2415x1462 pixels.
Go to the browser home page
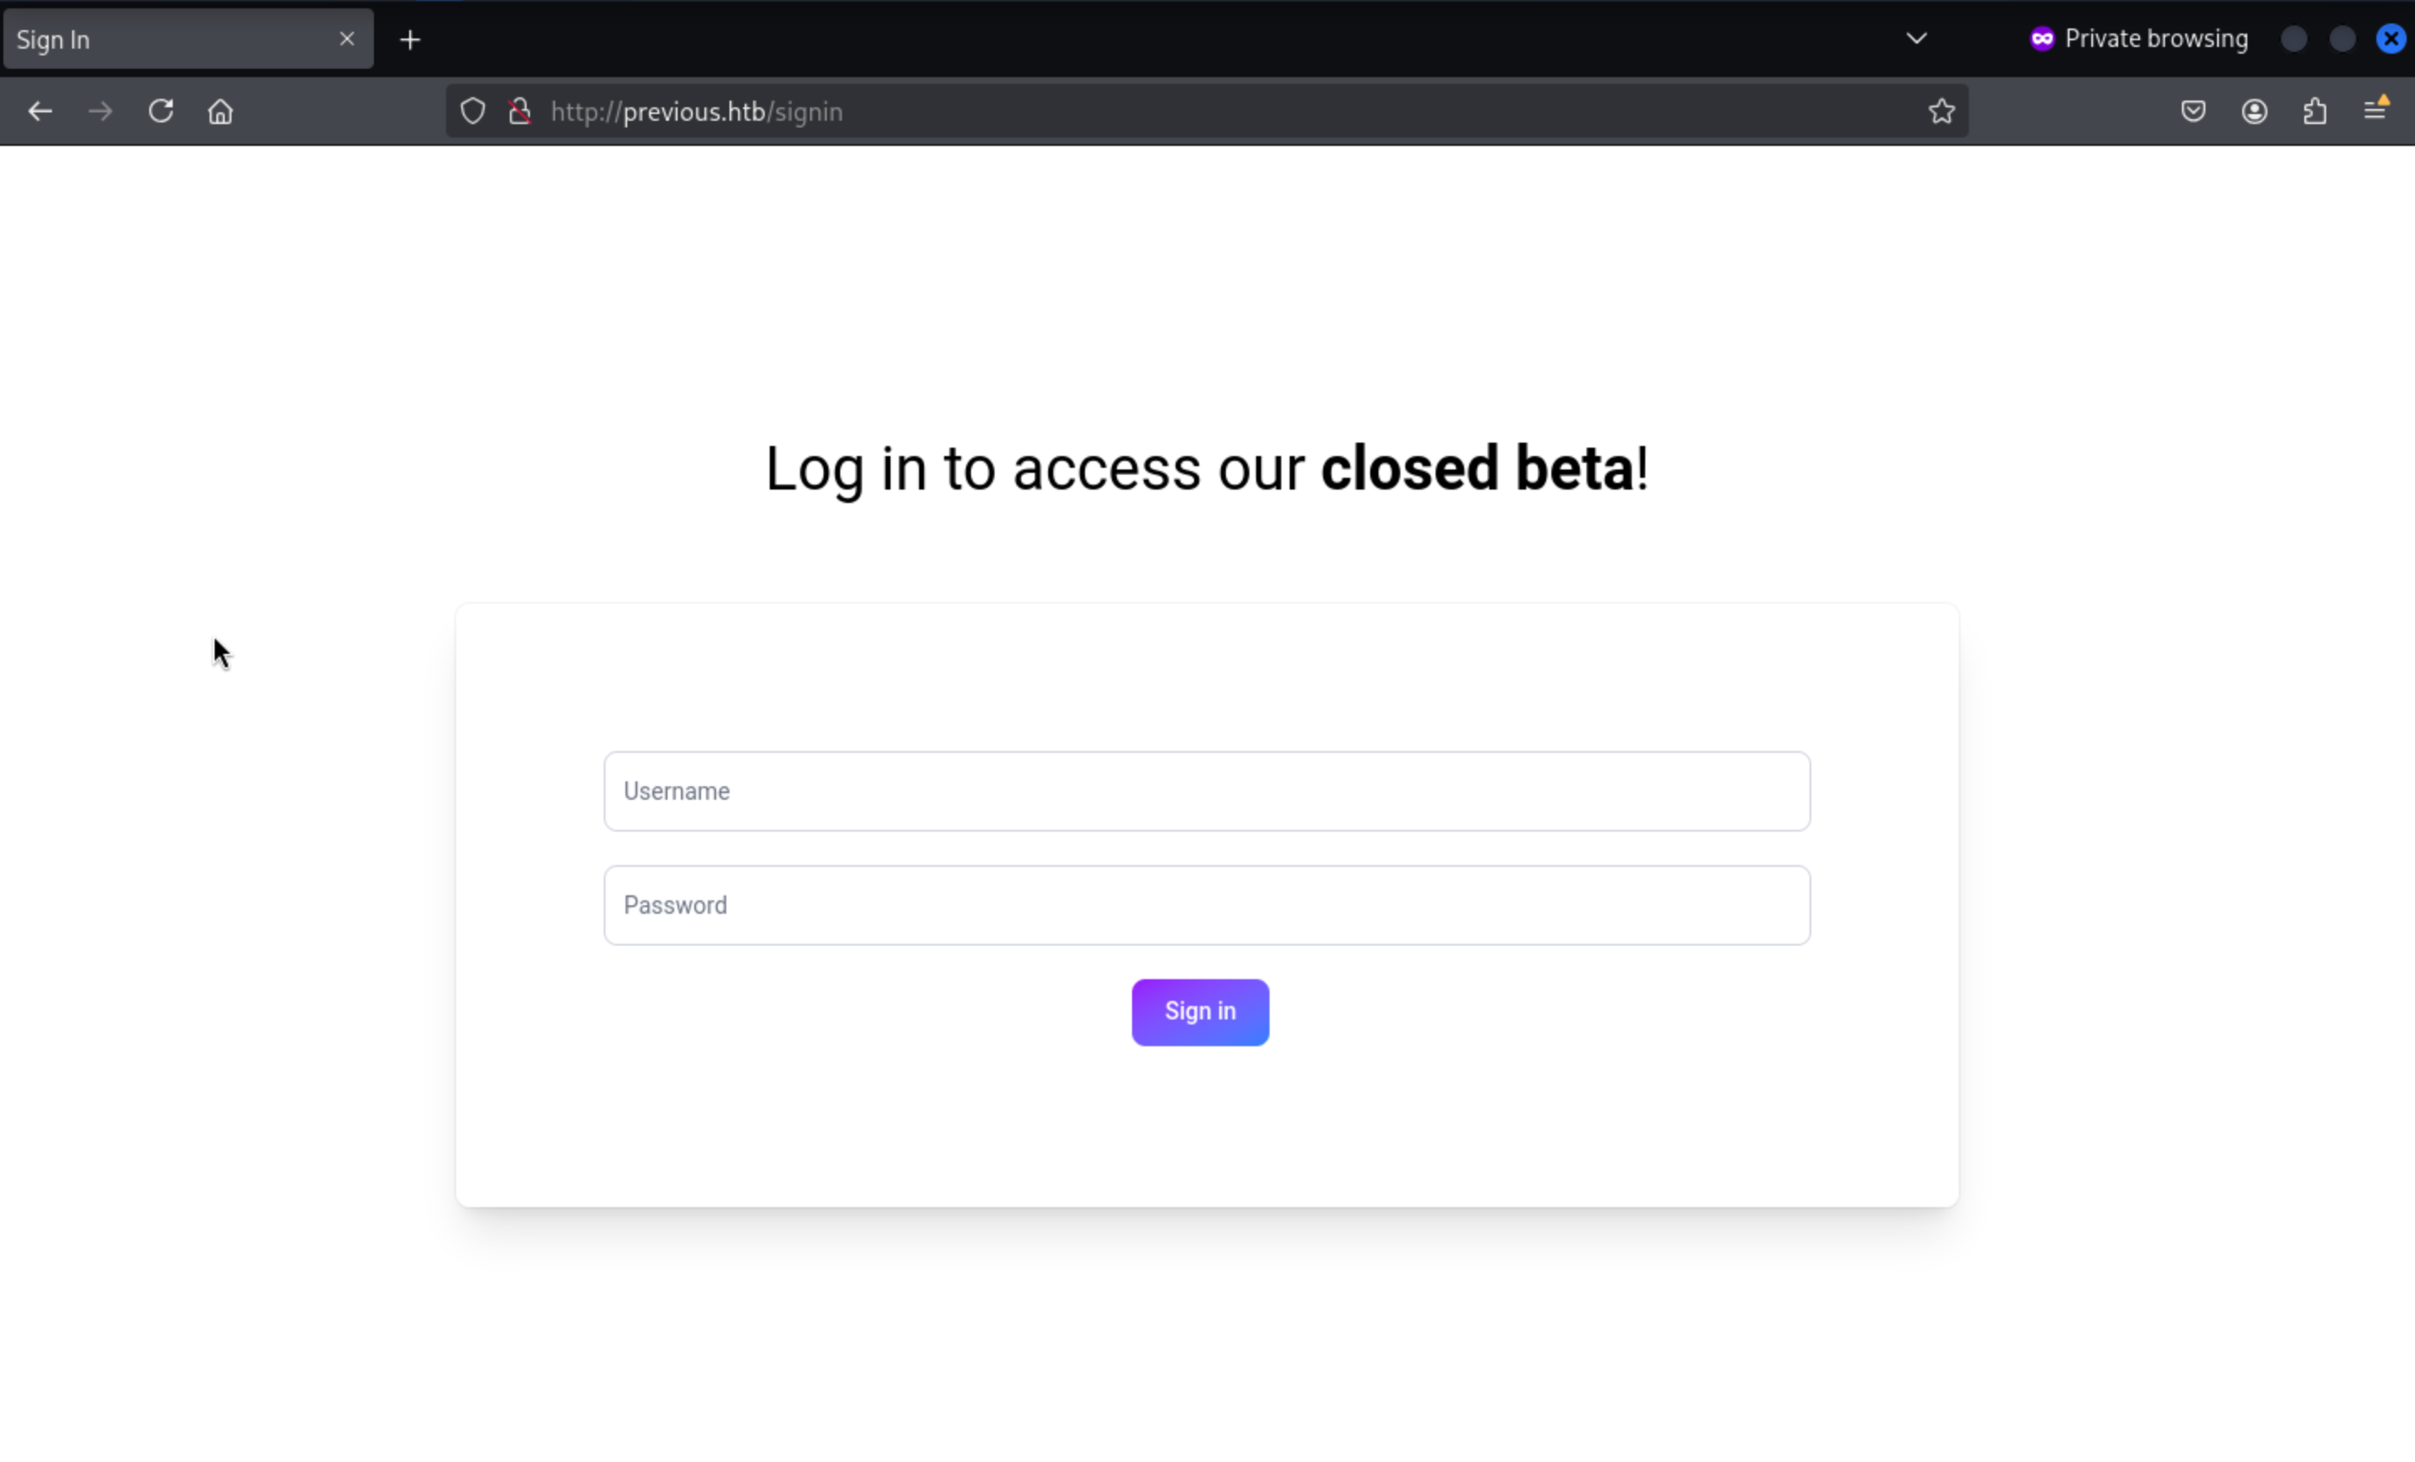coord(221,111)
